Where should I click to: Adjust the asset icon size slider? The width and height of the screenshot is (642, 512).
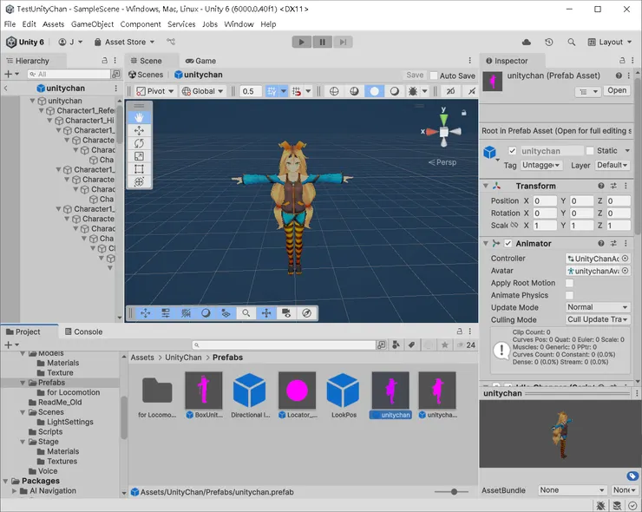[x=455, y=492]
